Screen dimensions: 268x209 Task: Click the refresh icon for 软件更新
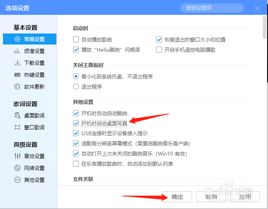coord(17,86)
